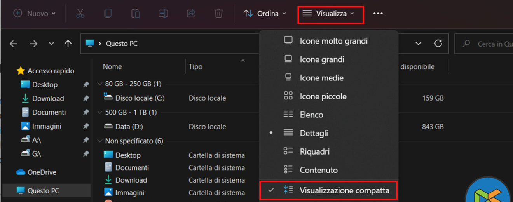Choose the Riquadri view layout
513x202 pixels.
pos(314,151)
